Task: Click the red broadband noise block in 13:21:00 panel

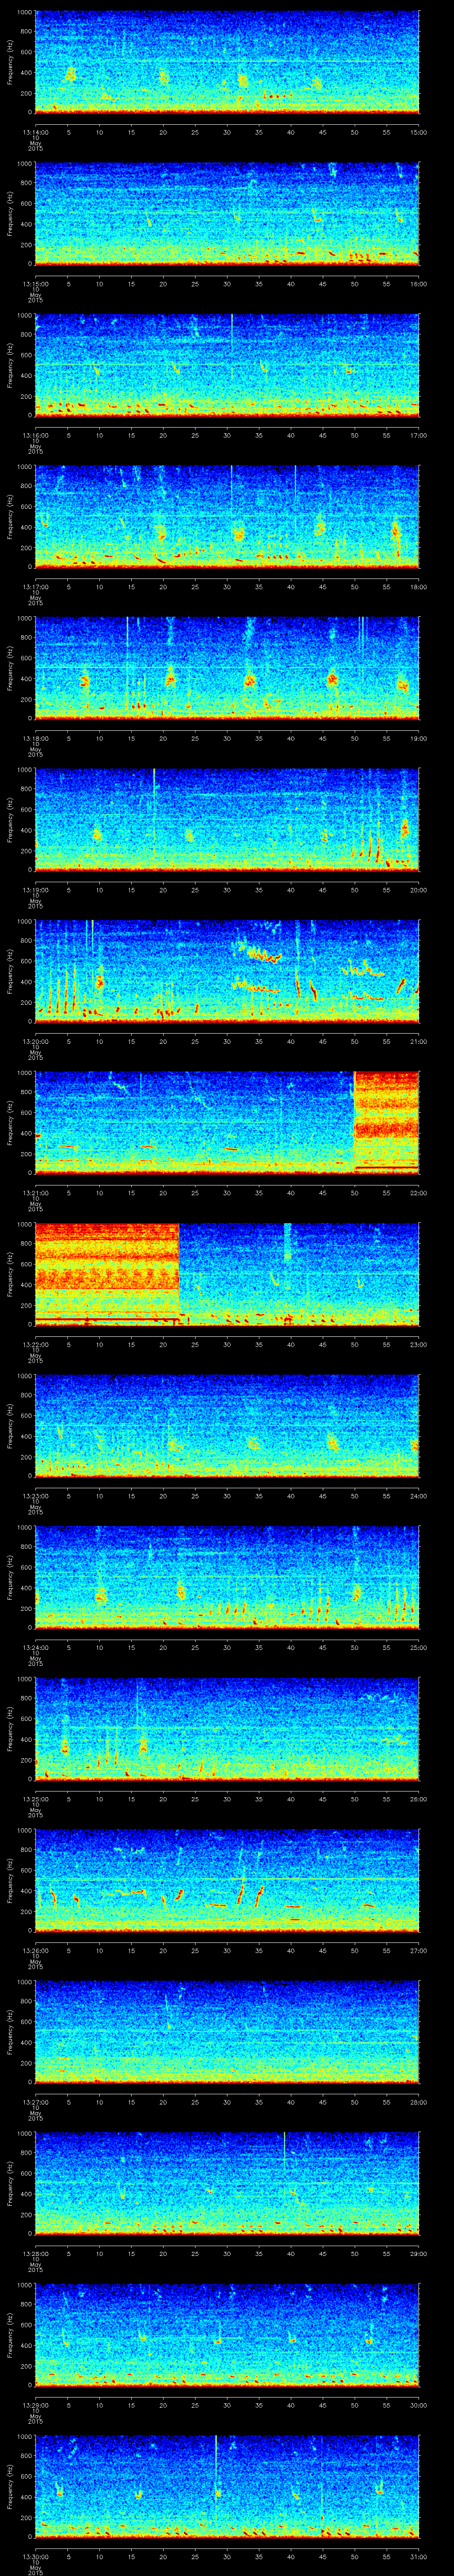Action: point(387,1122)
